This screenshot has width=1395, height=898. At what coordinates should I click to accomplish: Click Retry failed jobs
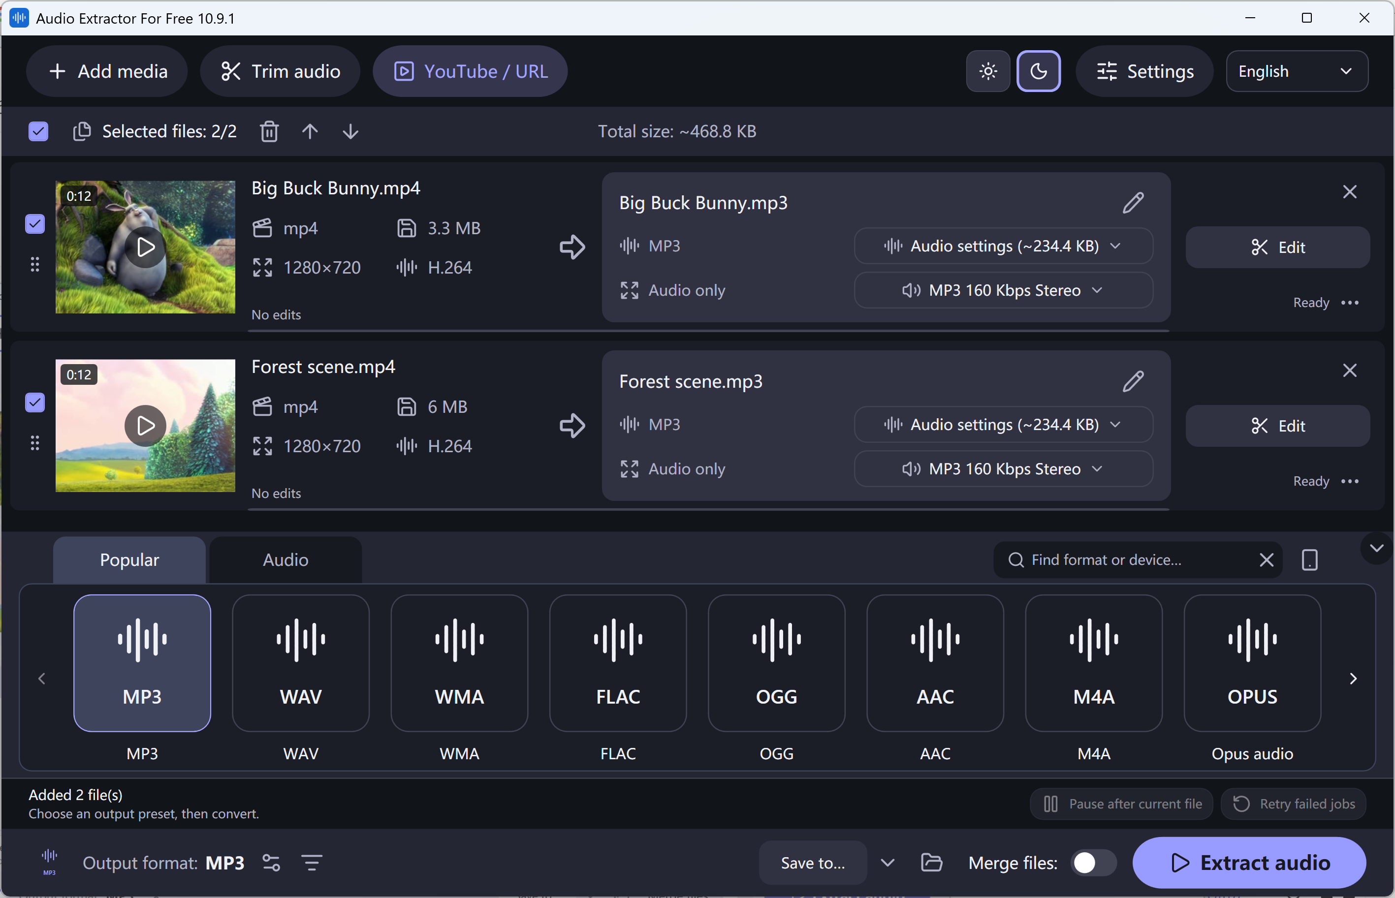pyautogui.click(x=1294, y=804)
